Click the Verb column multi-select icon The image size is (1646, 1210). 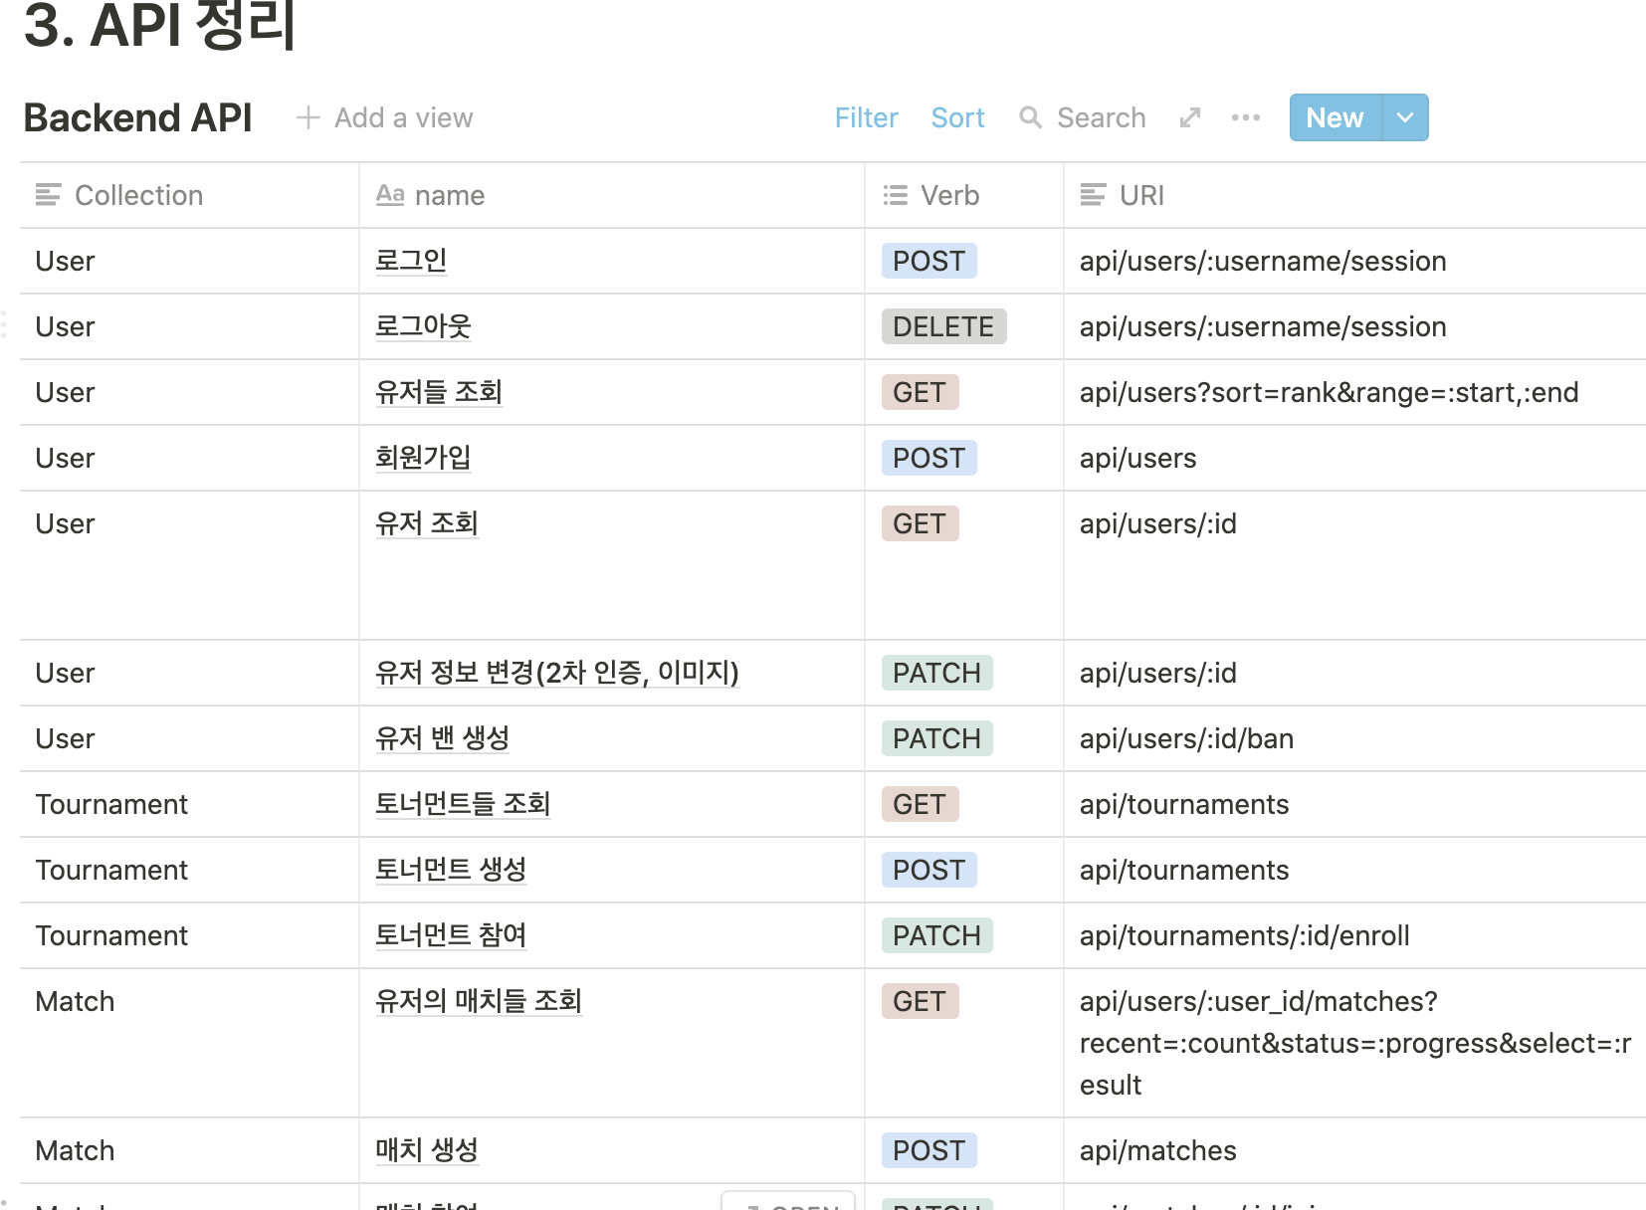[x=895, y=195]
